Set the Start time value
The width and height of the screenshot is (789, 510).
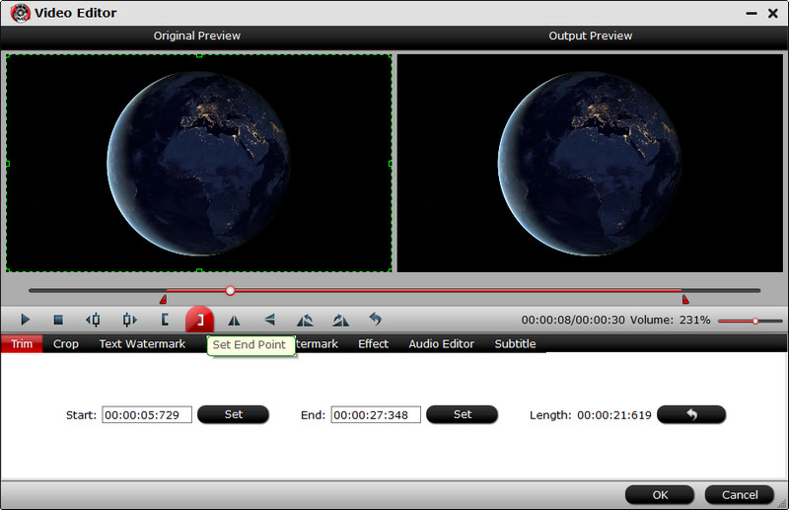tap(233, 415)
